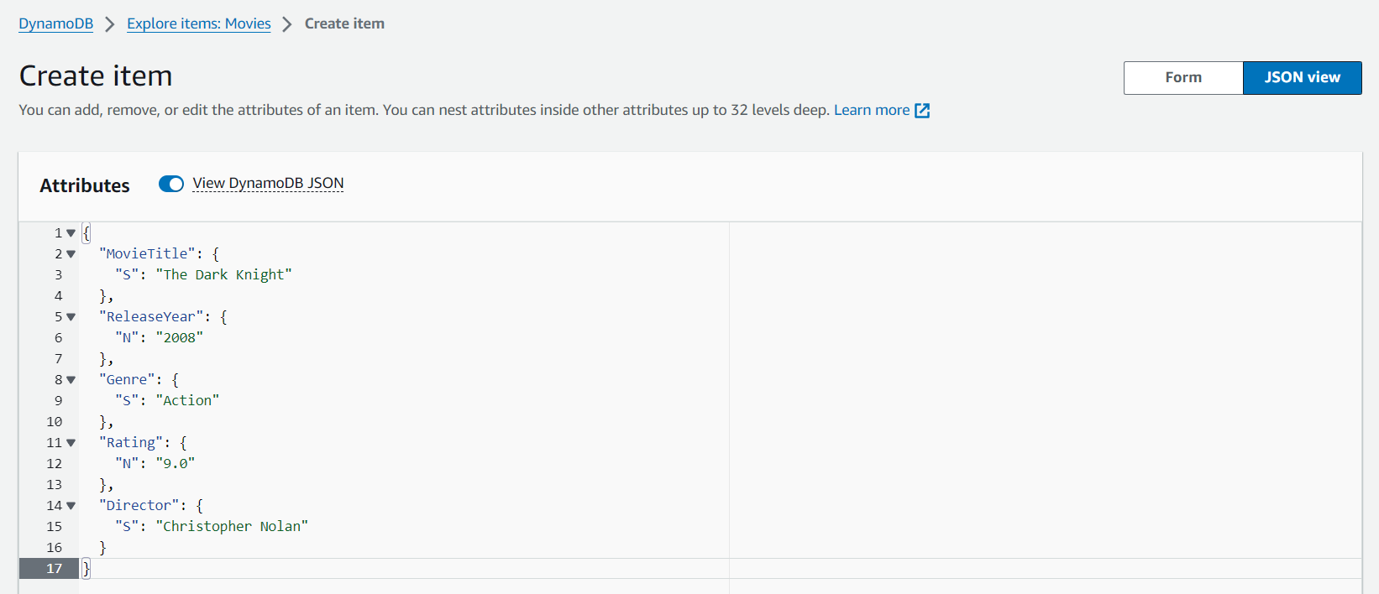This screenshot has height=594, width=1379.
Task: Click line number 17 in the gutter
Action: 54,569
